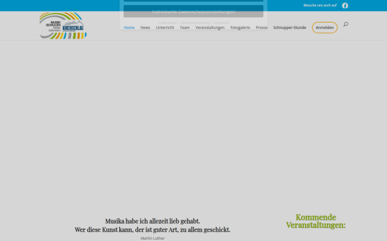Click the 'Musika habe ich allezeit lieb gehabt.' quote
The height and width of the screenshot is (241, 387).
[152, 221]
